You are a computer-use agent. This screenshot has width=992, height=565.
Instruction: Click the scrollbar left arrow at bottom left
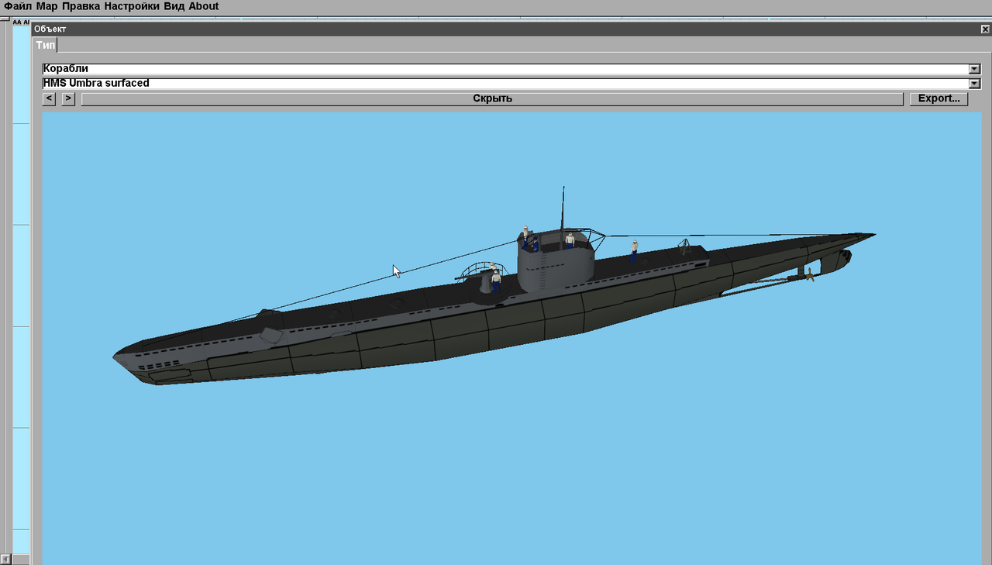coord(6,559)
